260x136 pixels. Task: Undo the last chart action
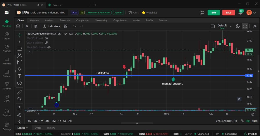[75, 26]
